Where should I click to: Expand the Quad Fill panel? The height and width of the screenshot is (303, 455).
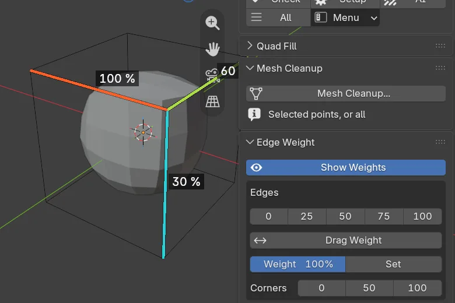250,46
